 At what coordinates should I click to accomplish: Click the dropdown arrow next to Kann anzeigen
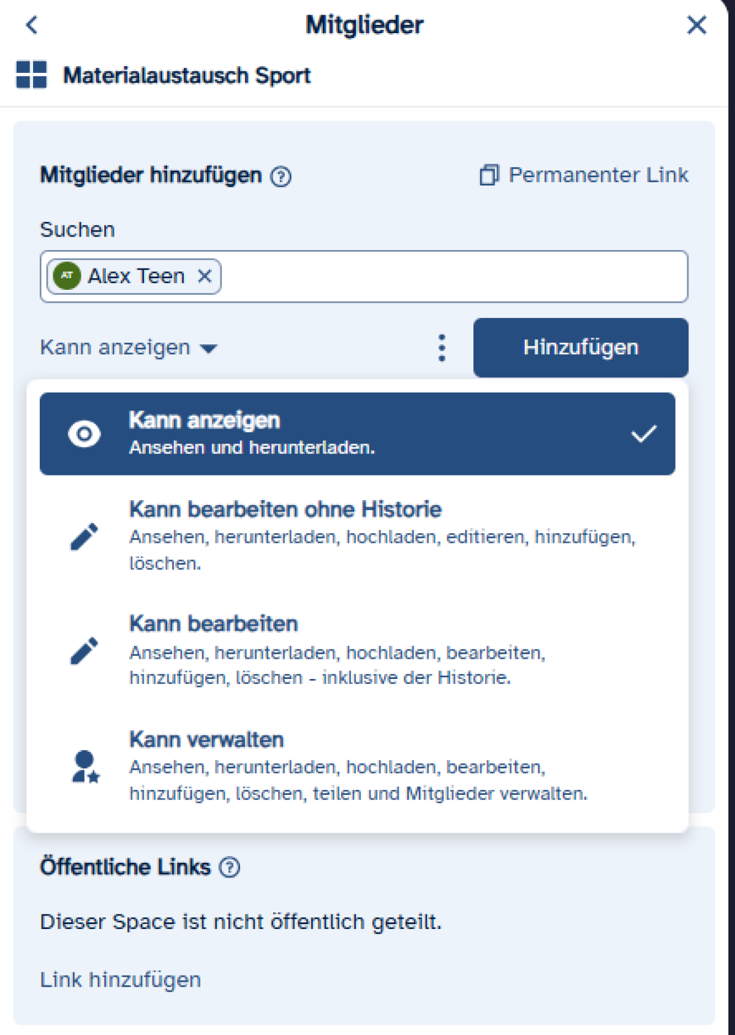click(209, 349)
